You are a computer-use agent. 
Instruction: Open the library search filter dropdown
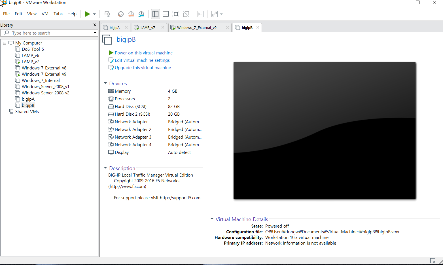click(95, 33)
